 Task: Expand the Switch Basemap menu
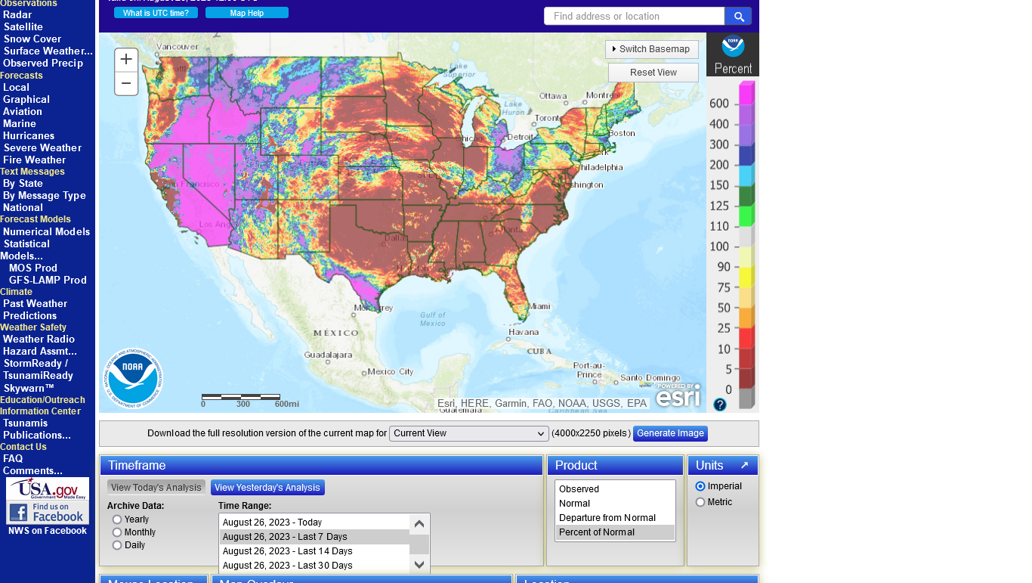tap(651, 49)
